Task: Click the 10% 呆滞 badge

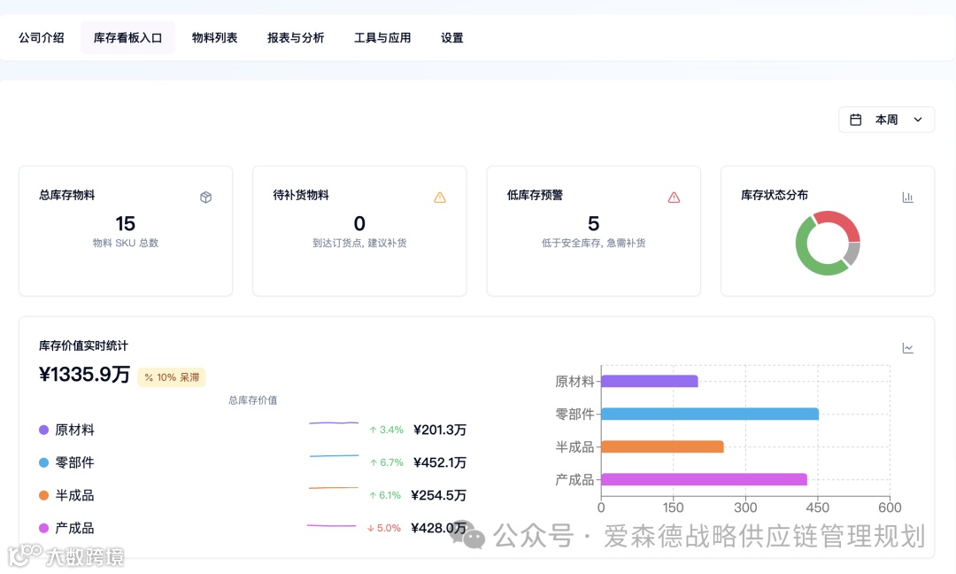Action: coord(172,377)
